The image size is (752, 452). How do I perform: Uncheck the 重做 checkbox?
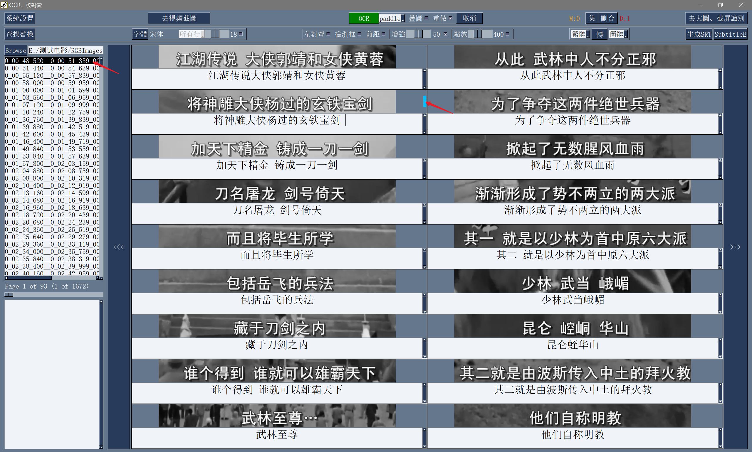451,18
